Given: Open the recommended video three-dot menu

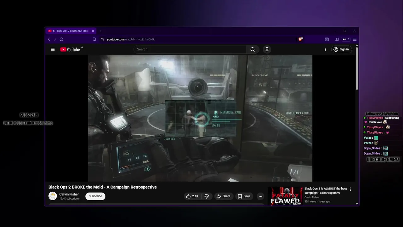Looking at the screenshot, I should pyautogui.click(x=350, y=189).
